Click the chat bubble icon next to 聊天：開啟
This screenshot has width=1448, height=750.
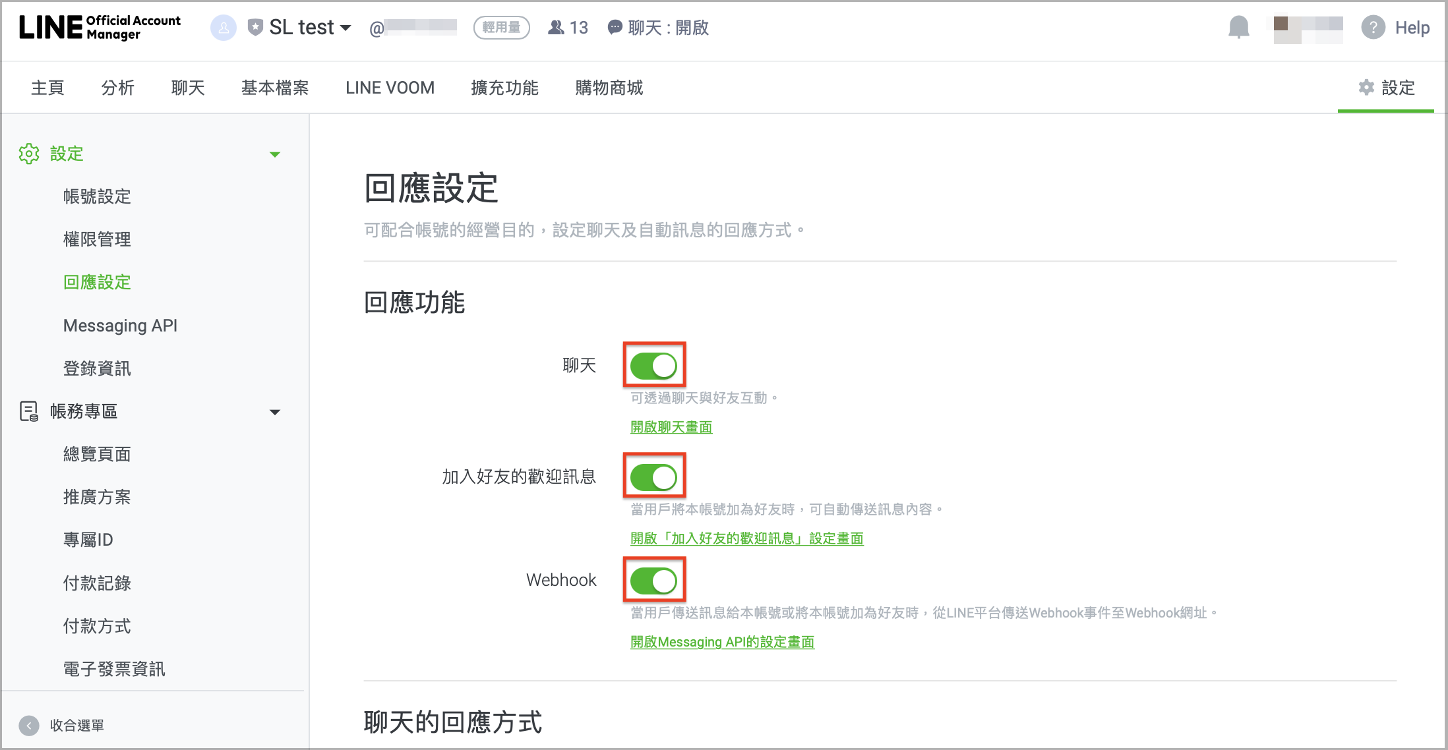(615, 27)
